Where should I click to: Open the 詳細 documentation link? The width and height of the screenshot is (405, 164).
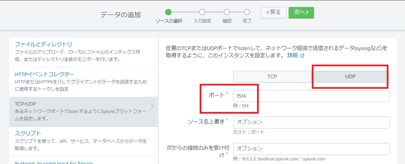coord(292,56)
